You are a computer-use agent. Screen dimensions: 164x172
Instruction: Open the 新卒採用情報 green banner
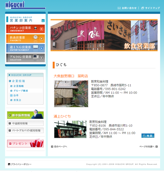tap(25, 115)
